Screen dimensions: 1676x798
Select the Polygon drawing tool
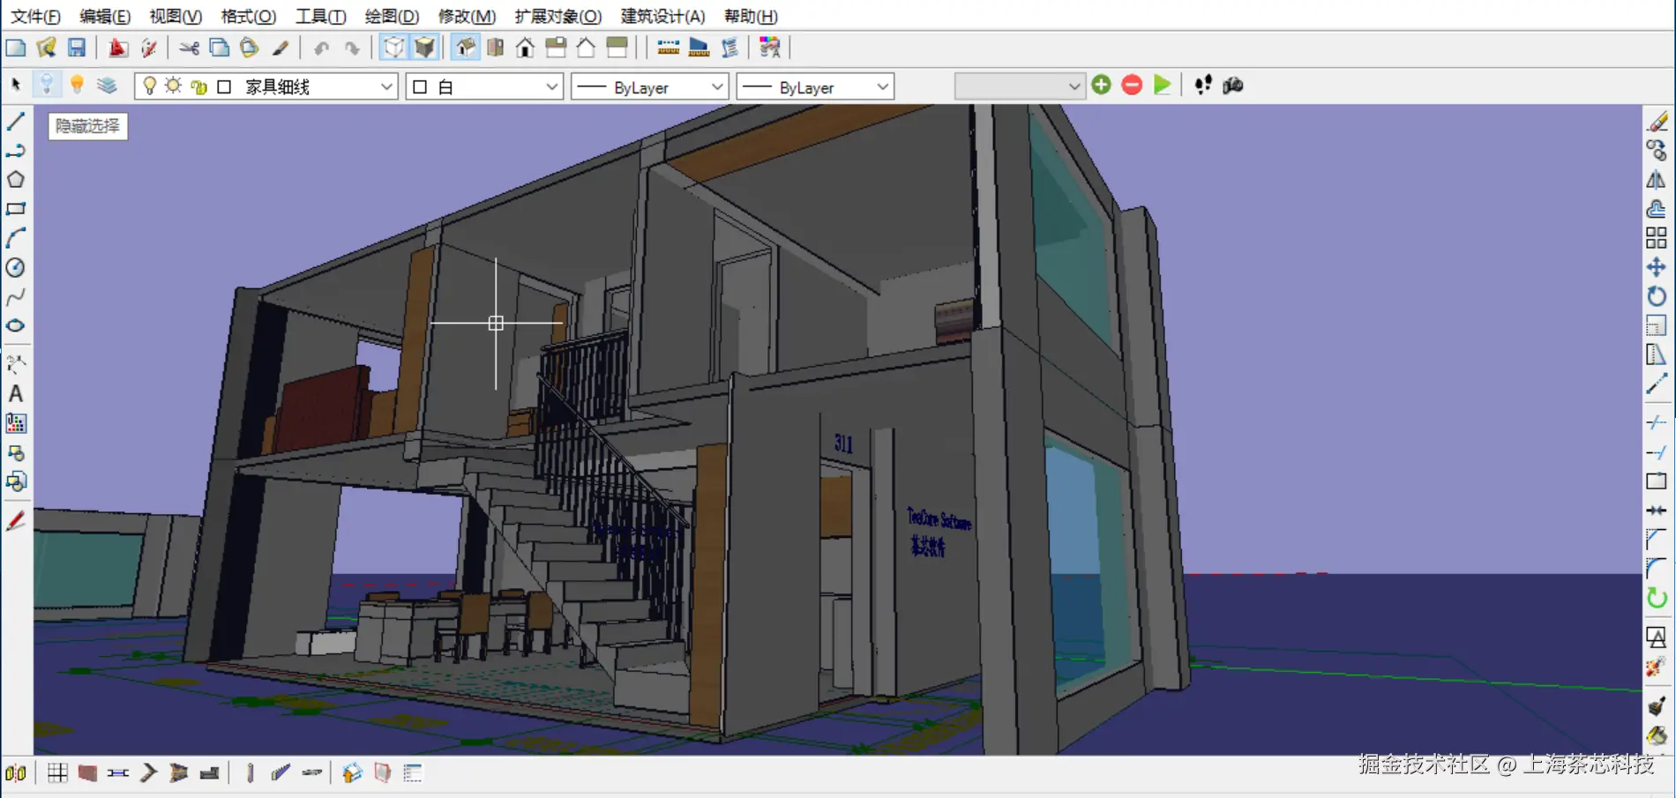16,180
